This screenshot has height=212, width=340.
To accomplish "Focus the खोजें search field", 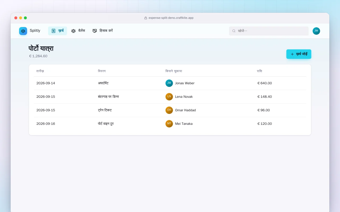I will (x=269, y=31).
